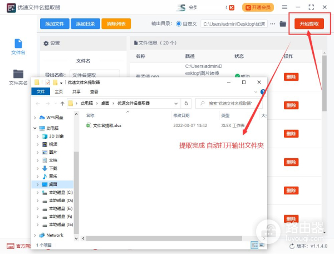Click the output folder icon
This screenshot has width=334, height=254.
point(283,23)
